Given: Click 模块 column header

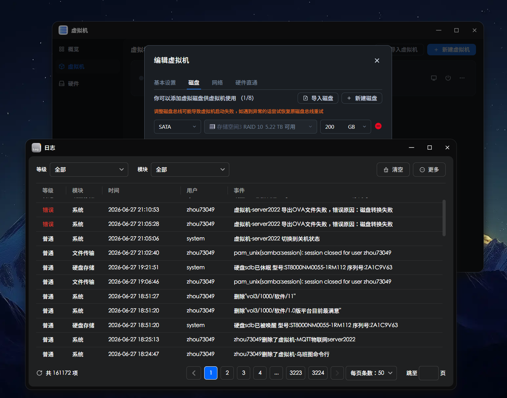Looking at the screenshot, I should [x=78, y=190].
